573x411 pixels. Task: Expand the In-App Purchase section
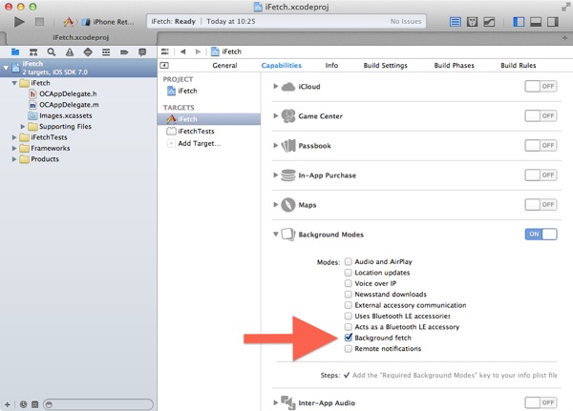pyautogui.click(x=276, y=175)
